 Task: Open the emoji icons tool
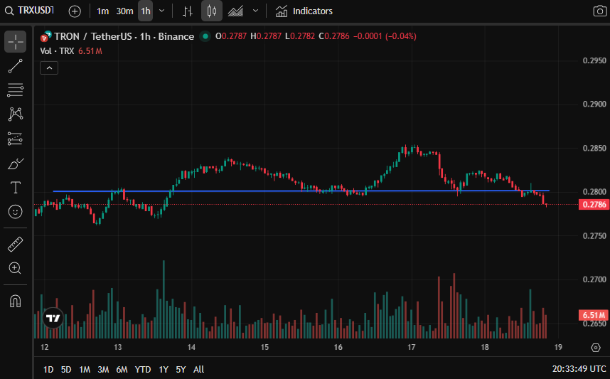[15, 212]
